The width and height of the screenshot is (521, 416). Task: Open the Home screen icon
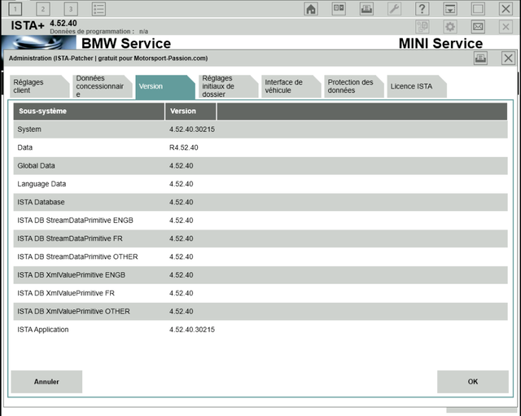point(311,9)
